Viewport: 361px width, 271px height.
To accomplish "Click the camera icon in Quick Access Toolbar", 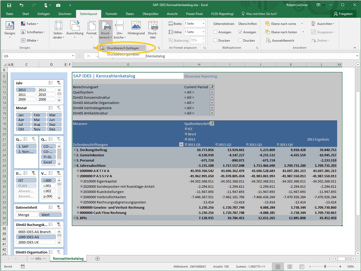I will [58, 5].
